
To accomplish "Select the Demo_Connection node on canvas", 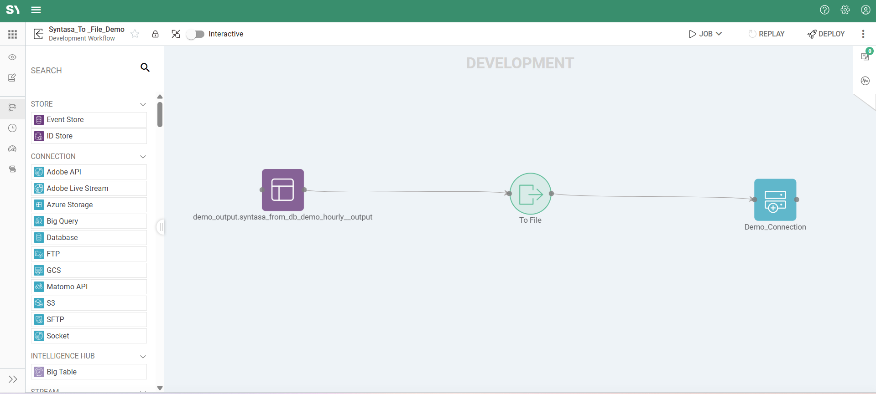I will pyautogui.click(x=775, y=200).
